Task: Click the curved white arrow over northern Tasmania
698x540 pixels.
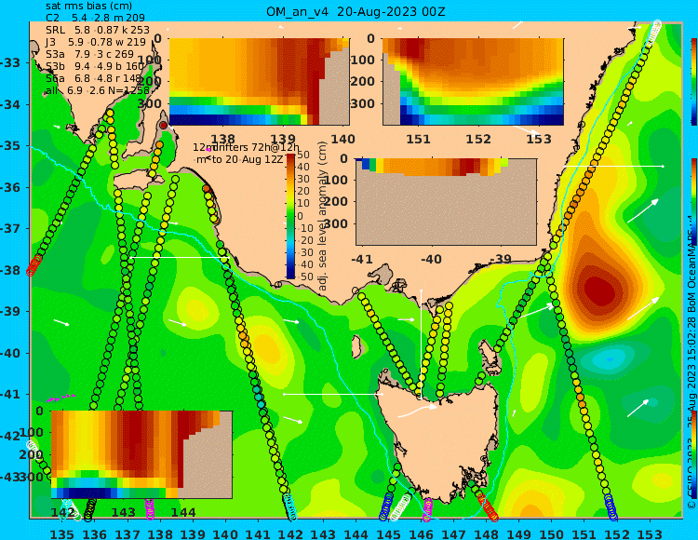Action: click(x=418, y=410)
